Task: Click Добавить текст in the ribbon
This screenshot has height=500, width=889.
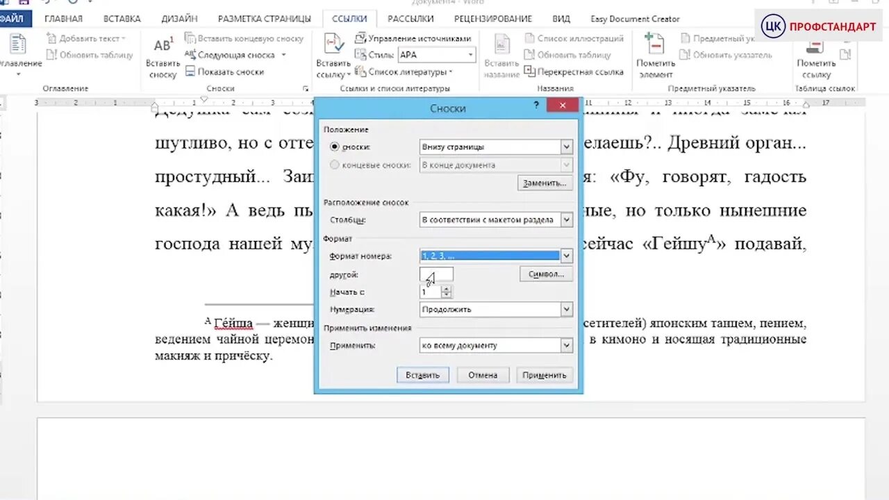Action: tap(86, 39)
